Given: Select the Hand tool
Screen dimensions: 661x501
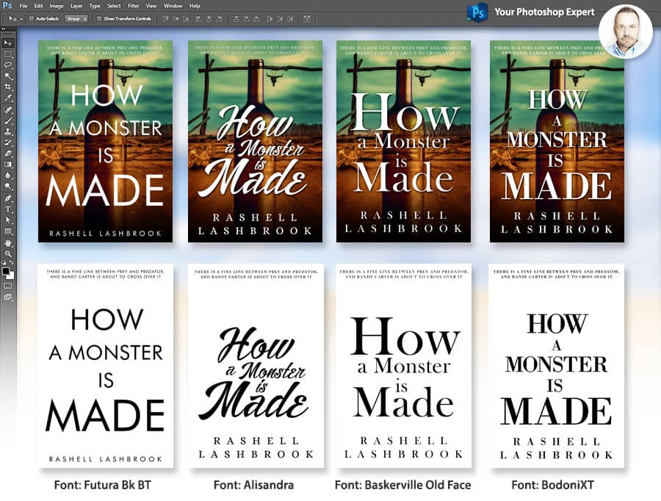Looking at the screenshot, I should point(9,242).
